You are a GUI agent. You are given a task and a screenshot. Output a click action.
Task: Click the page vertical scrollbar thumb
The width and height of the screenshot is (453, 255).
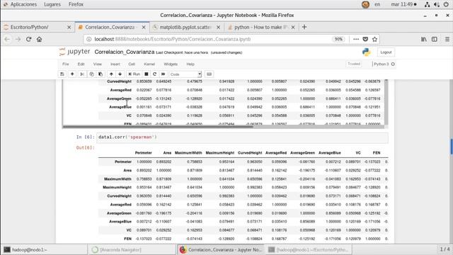tap(452, 147)
